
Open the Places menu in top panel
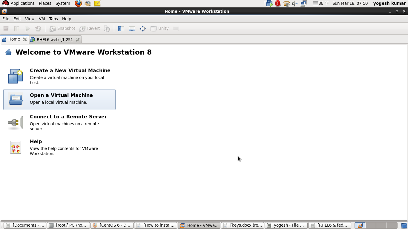coord(45,3)
